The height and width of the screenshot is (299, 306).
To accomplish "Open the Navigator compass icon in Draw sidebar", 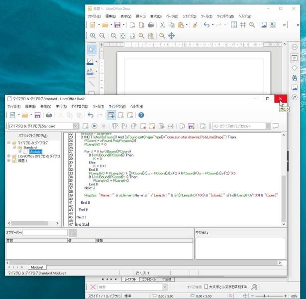I will click(295, 97).
